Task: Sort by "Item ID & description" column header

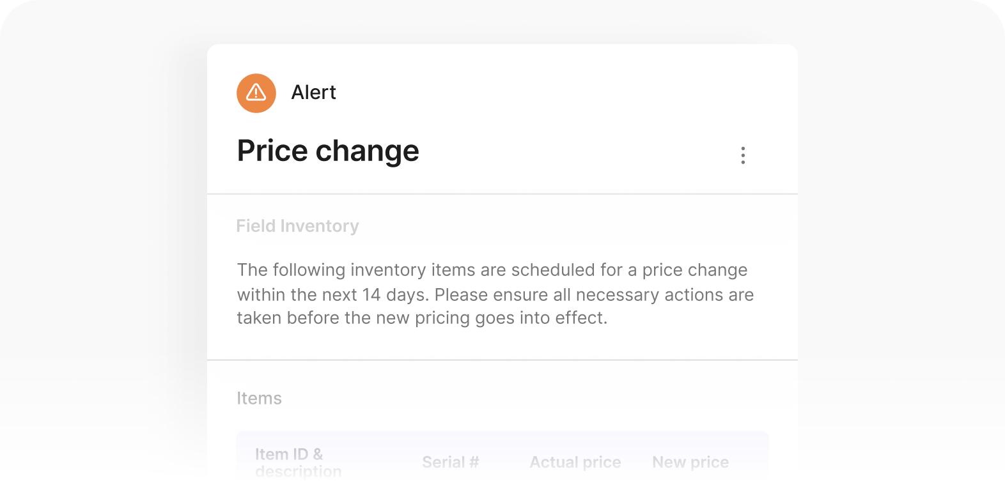Action: (298, 463)
